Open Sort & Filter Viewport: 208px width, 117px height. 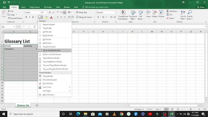point(183,15)
